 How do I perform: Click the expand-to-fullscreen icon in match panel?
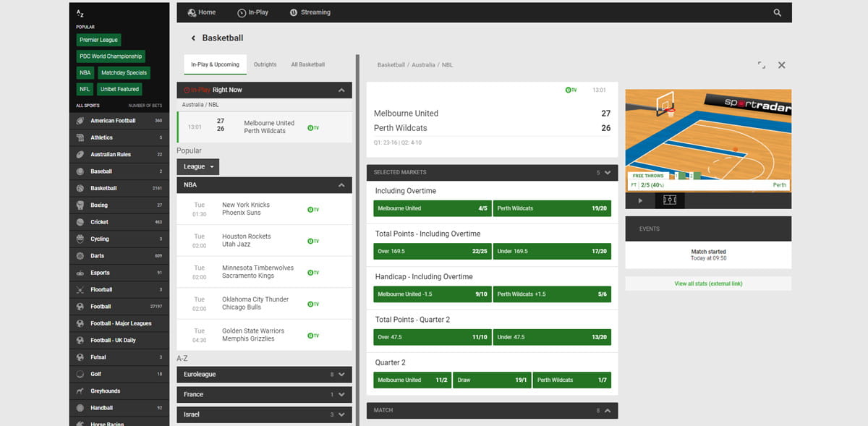pos(761,65)
